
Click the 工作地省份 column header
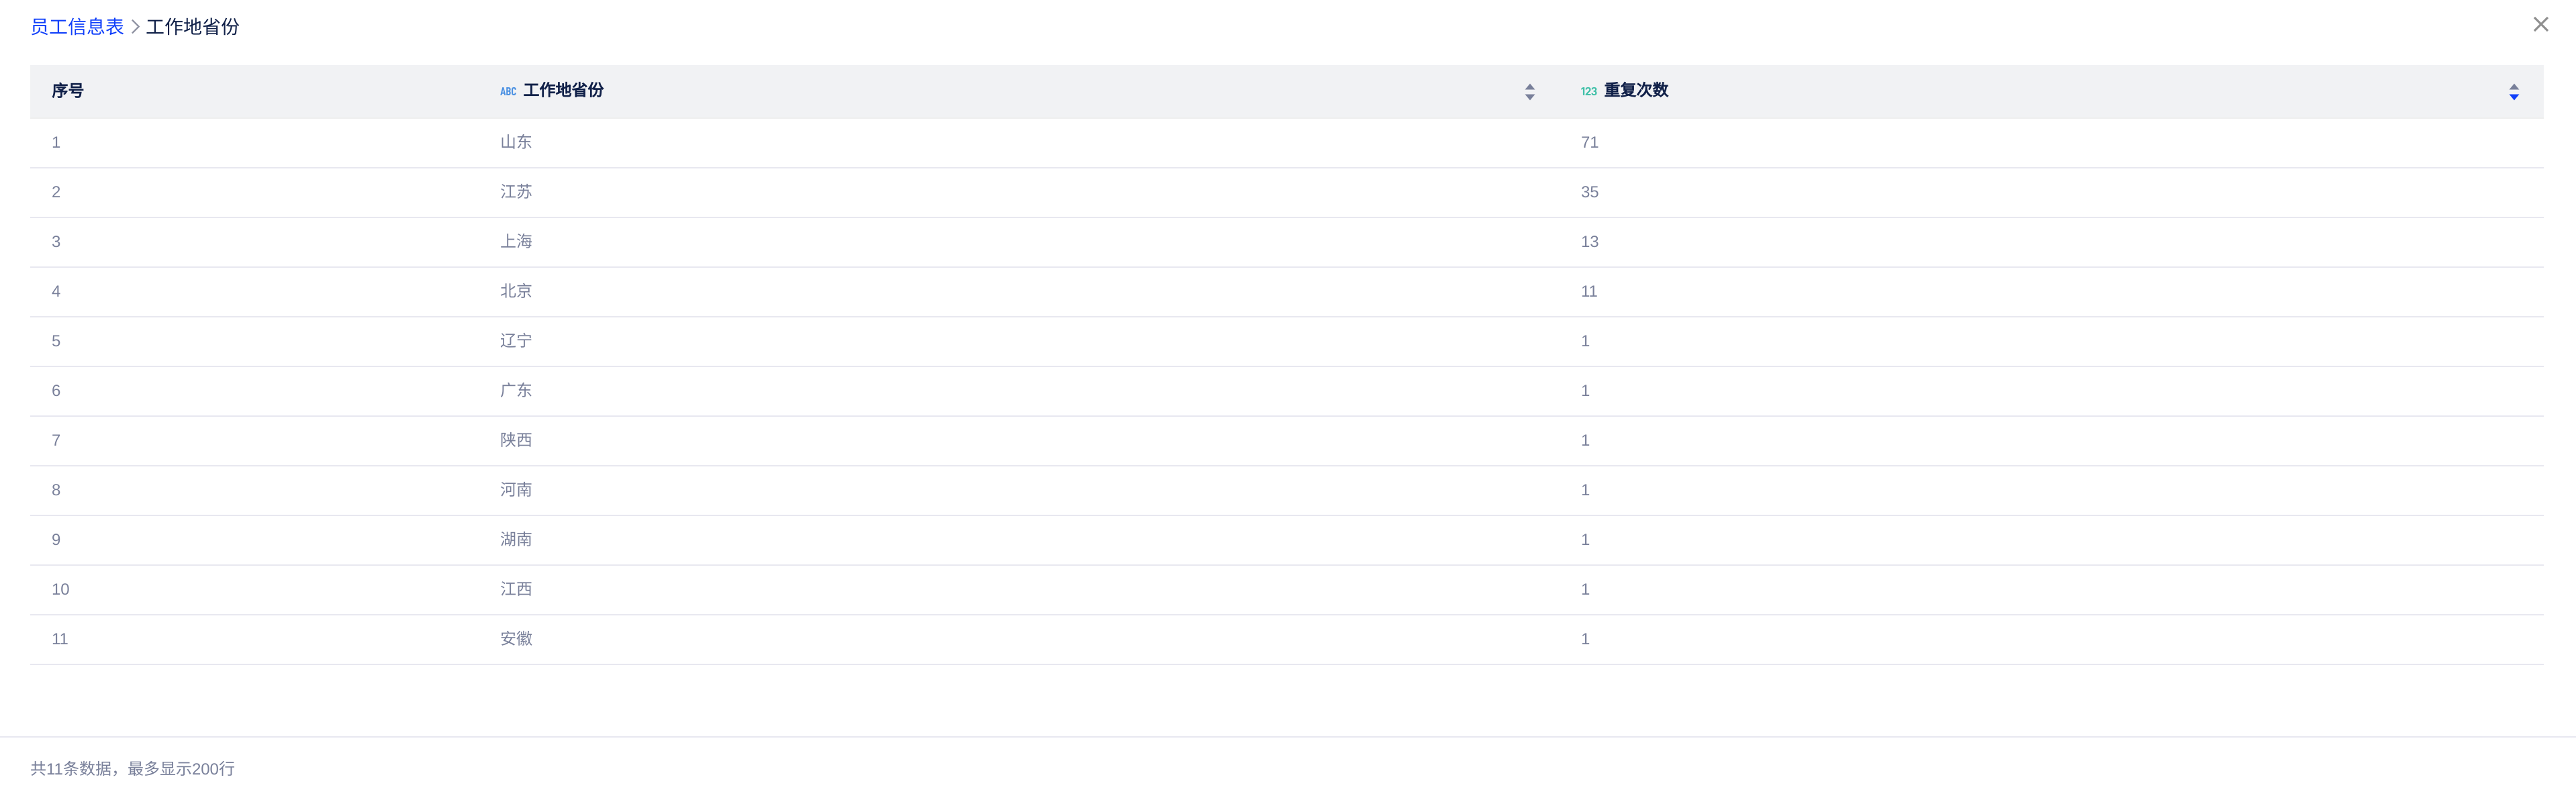pyautogui.click(x=563, y=91)
